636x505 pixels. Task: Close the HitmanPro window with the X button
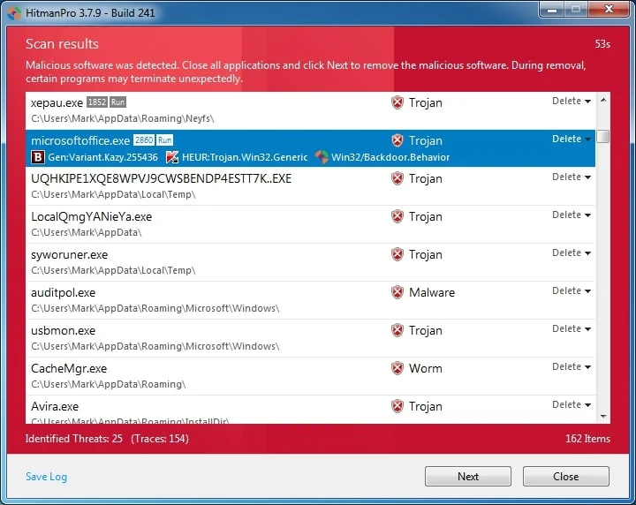coord(609,10)
